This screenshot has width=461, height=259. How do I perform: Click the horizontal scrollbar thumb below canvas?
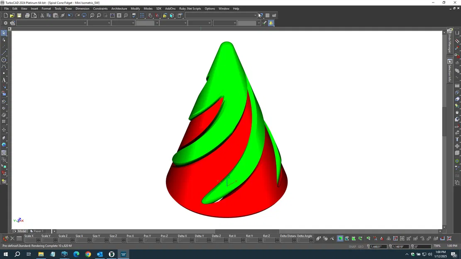pos(247,231)
